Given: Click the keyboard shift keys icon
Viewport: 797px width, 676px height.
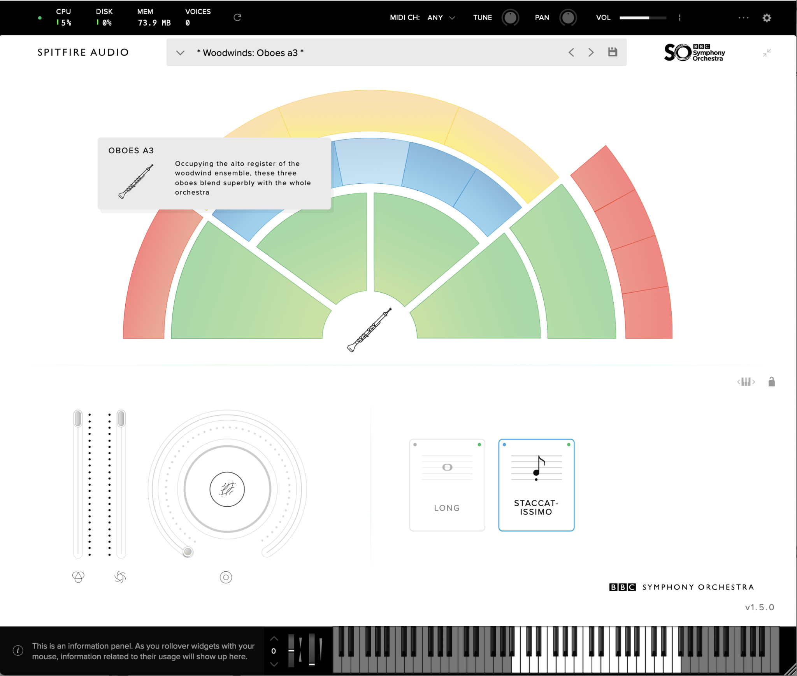Looking at the screenshot, I should (x=746, y=382).
